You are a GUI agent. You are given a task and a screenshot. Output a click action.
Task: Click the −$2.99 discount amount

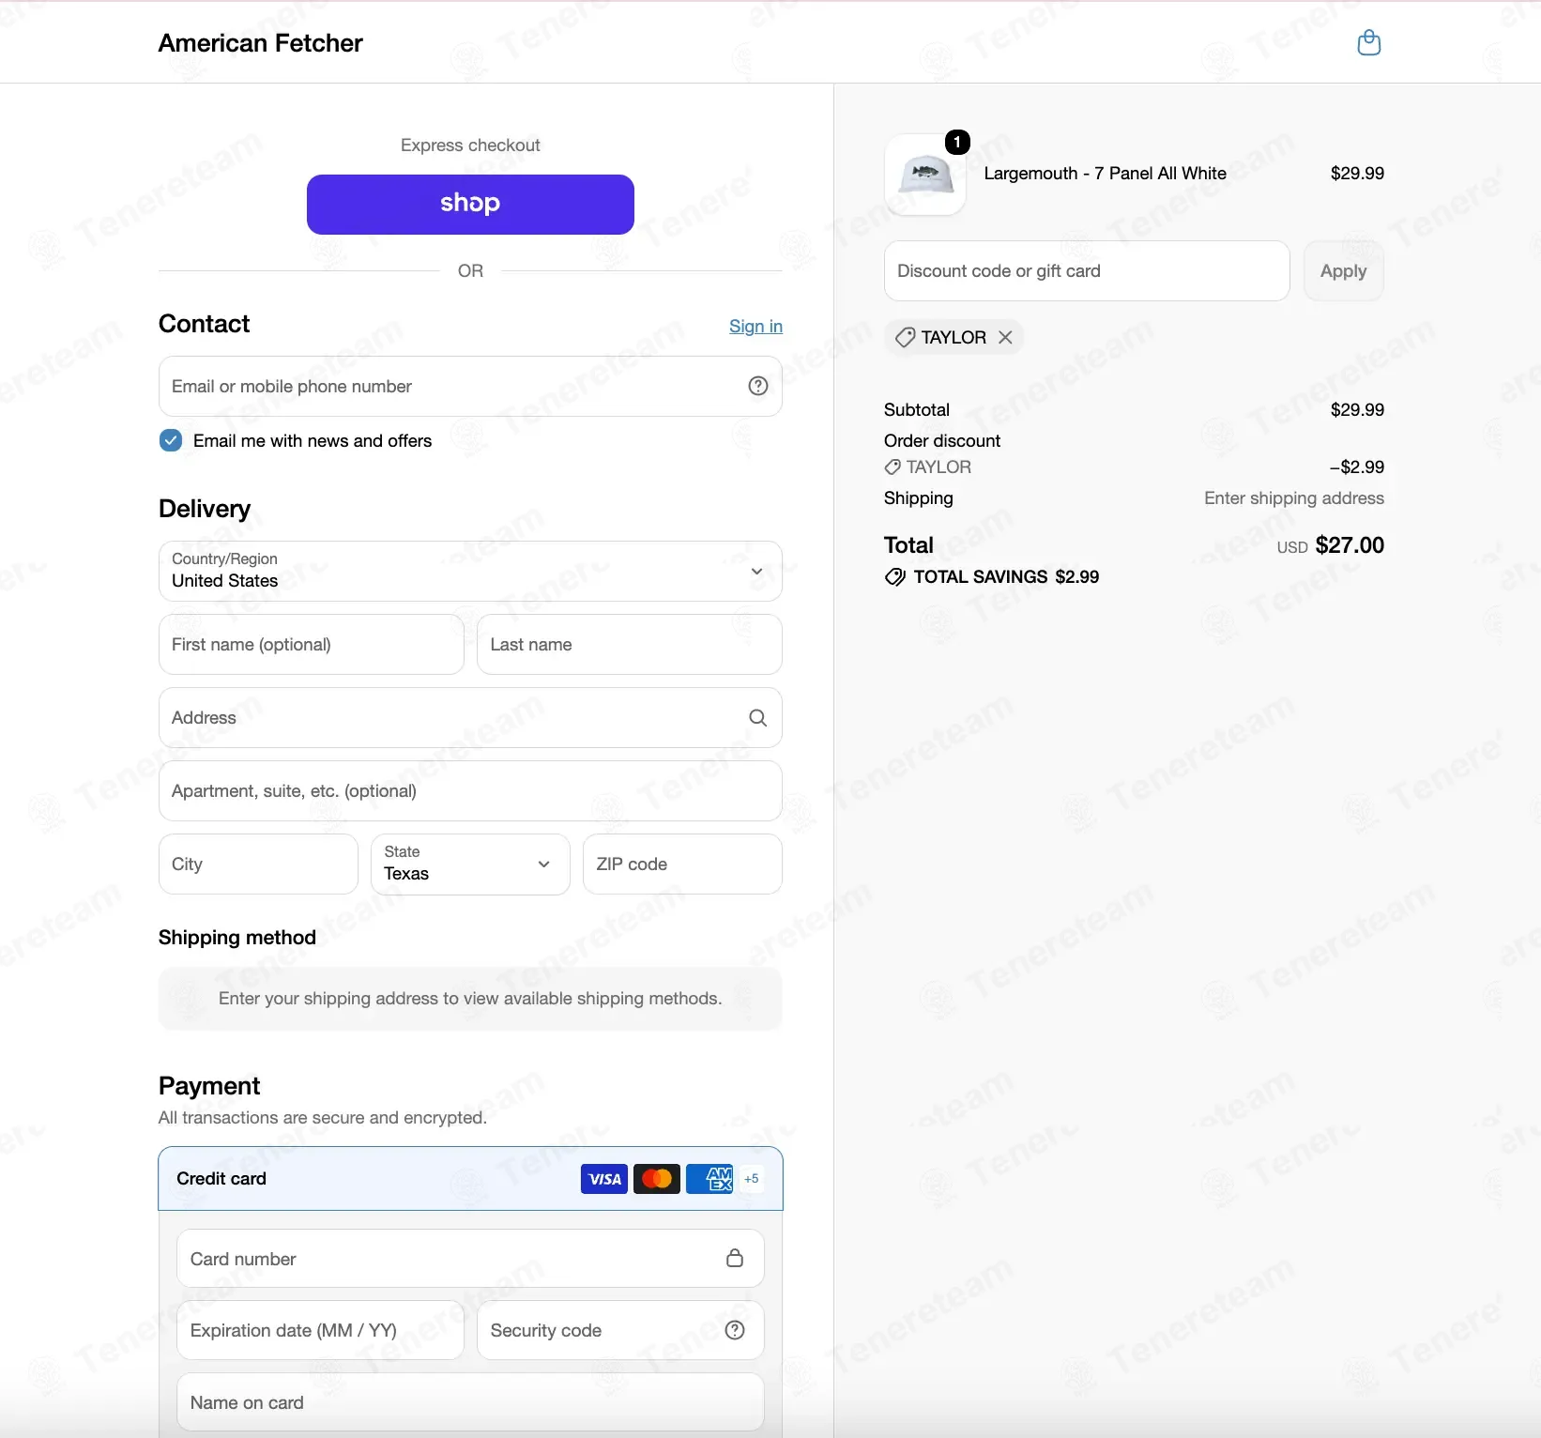pos(1356,467)
